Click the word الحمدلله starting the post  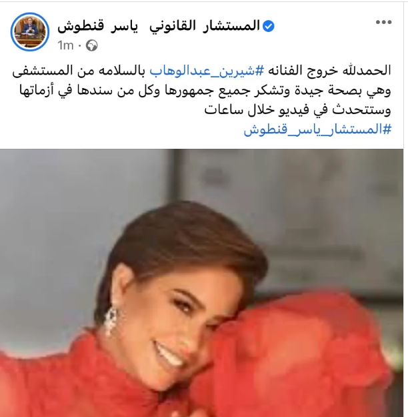click(x=365, y=71)
